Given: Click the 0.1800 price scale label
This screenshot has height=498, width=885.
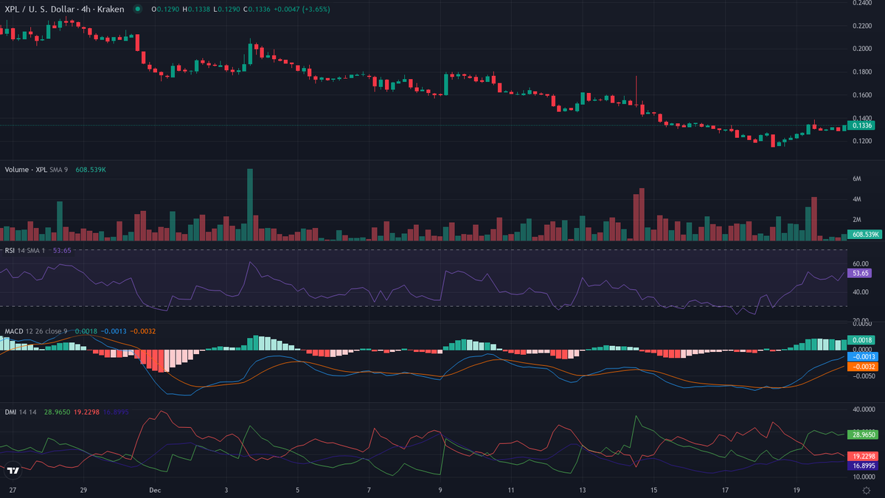Looking at the screenshot, I should click(x=861, y=72).
